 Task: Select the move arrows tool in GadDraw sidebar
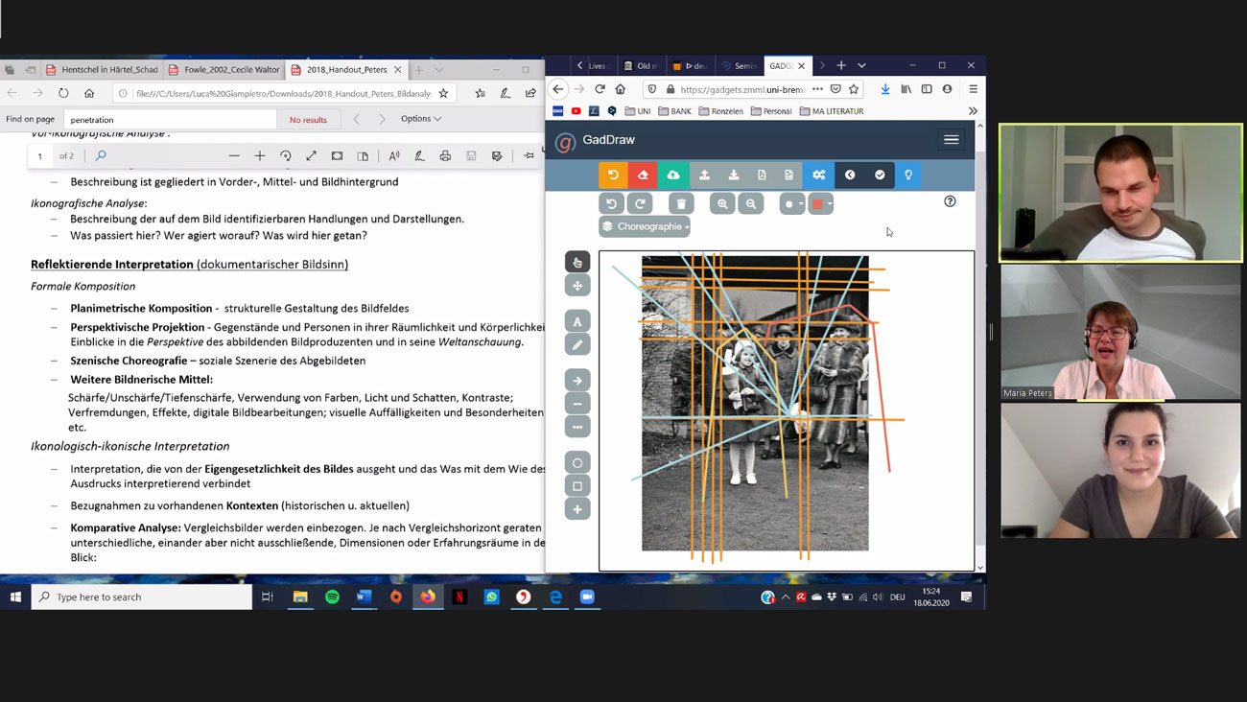(577, 285)
